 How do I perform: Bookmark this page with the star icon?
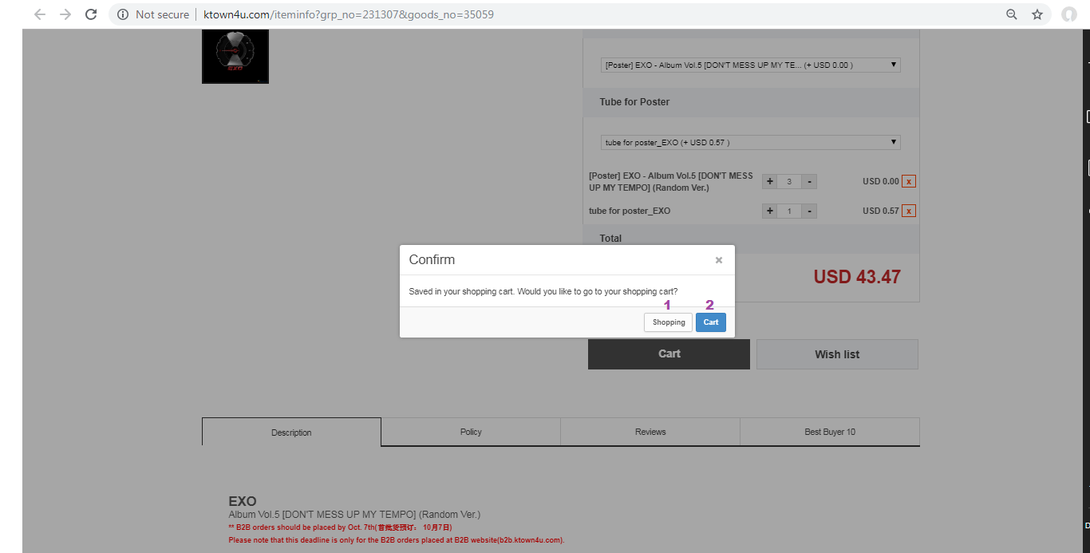point(1037,14)
